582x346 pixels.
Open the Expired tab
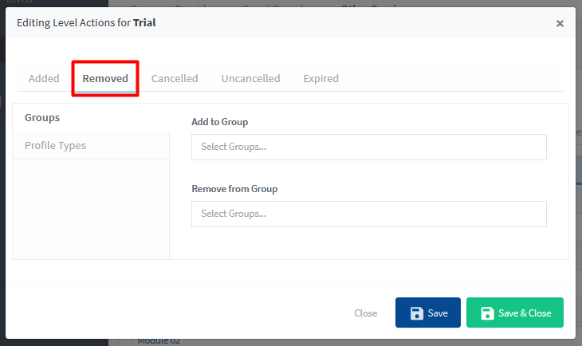320,78
